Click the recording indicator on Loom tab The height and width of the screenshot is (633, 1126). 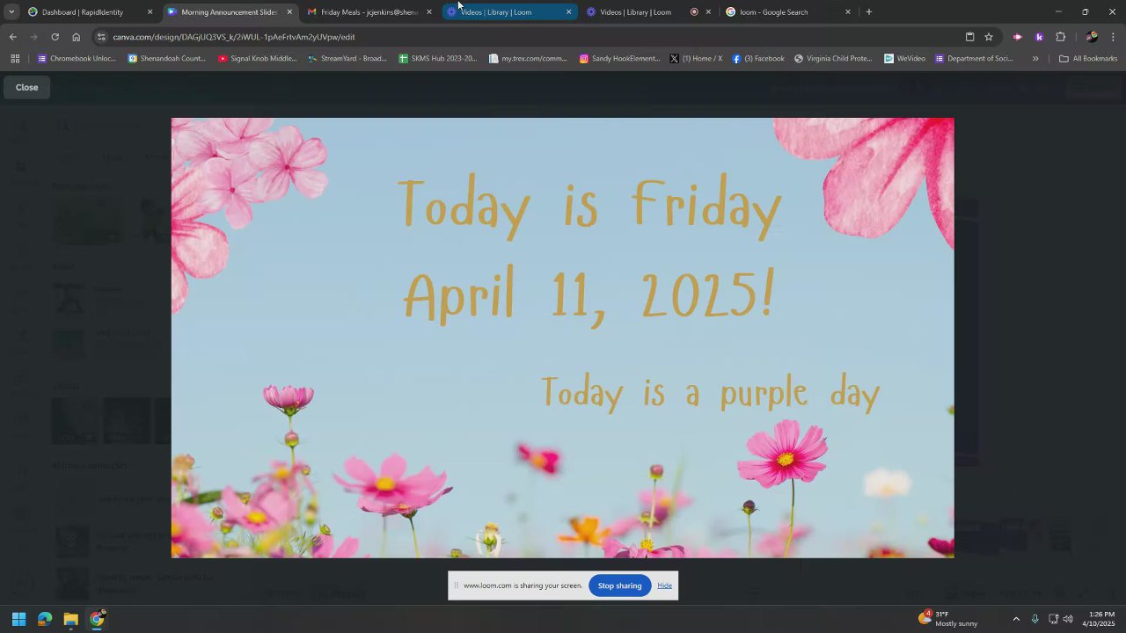coord(694,12)
